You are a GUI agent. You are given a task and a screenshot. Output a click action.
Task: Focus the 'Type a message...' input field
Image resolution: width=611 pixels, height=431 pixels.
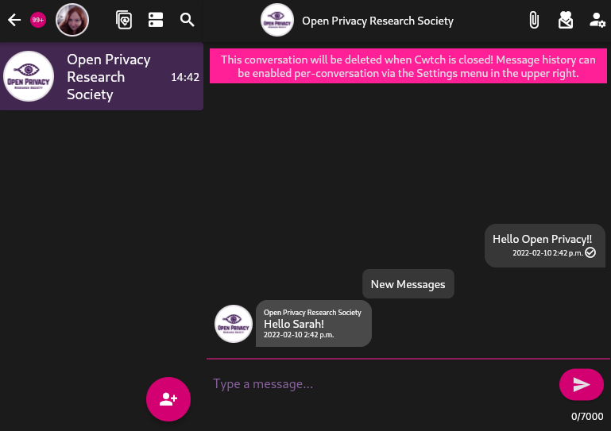(x=382, y=384)
